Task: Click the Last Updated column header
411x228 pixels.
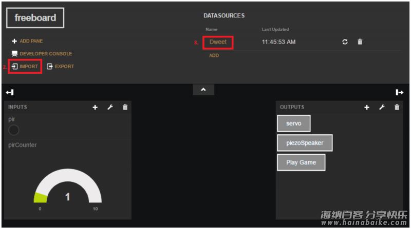Action: (x=275, y=29)
